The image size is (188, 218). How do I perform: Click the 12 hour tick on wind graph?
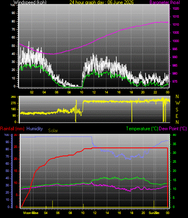[x=94, y=92]
